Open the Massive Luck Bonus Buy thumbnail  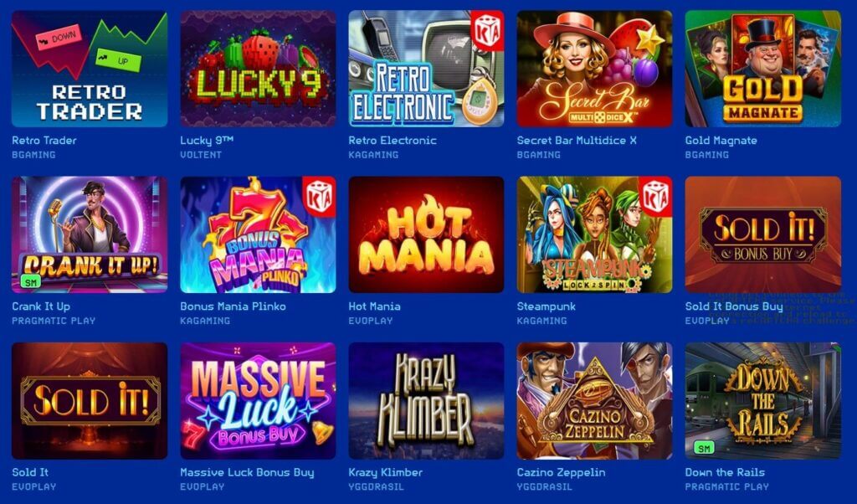[x=258, y=401]
